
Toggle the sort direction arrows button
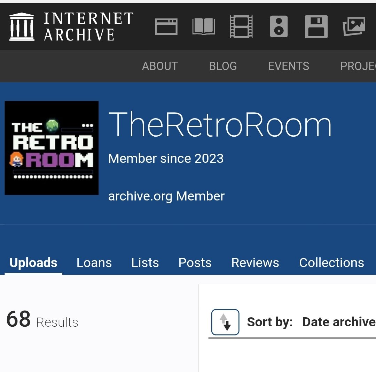pyautogui.click(x=225, y=322)
